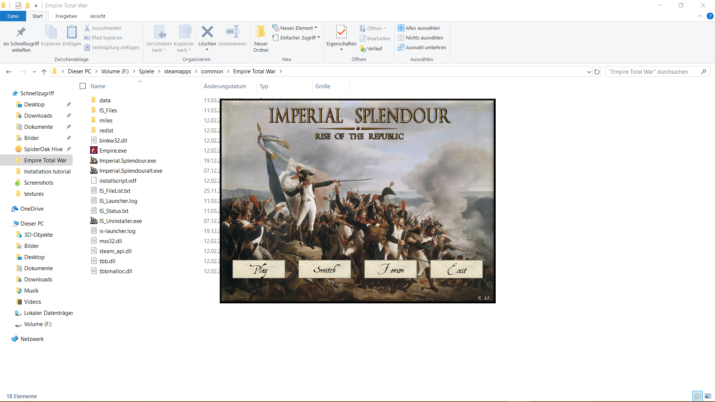Select the IS_Files folder

pos(108,110)
